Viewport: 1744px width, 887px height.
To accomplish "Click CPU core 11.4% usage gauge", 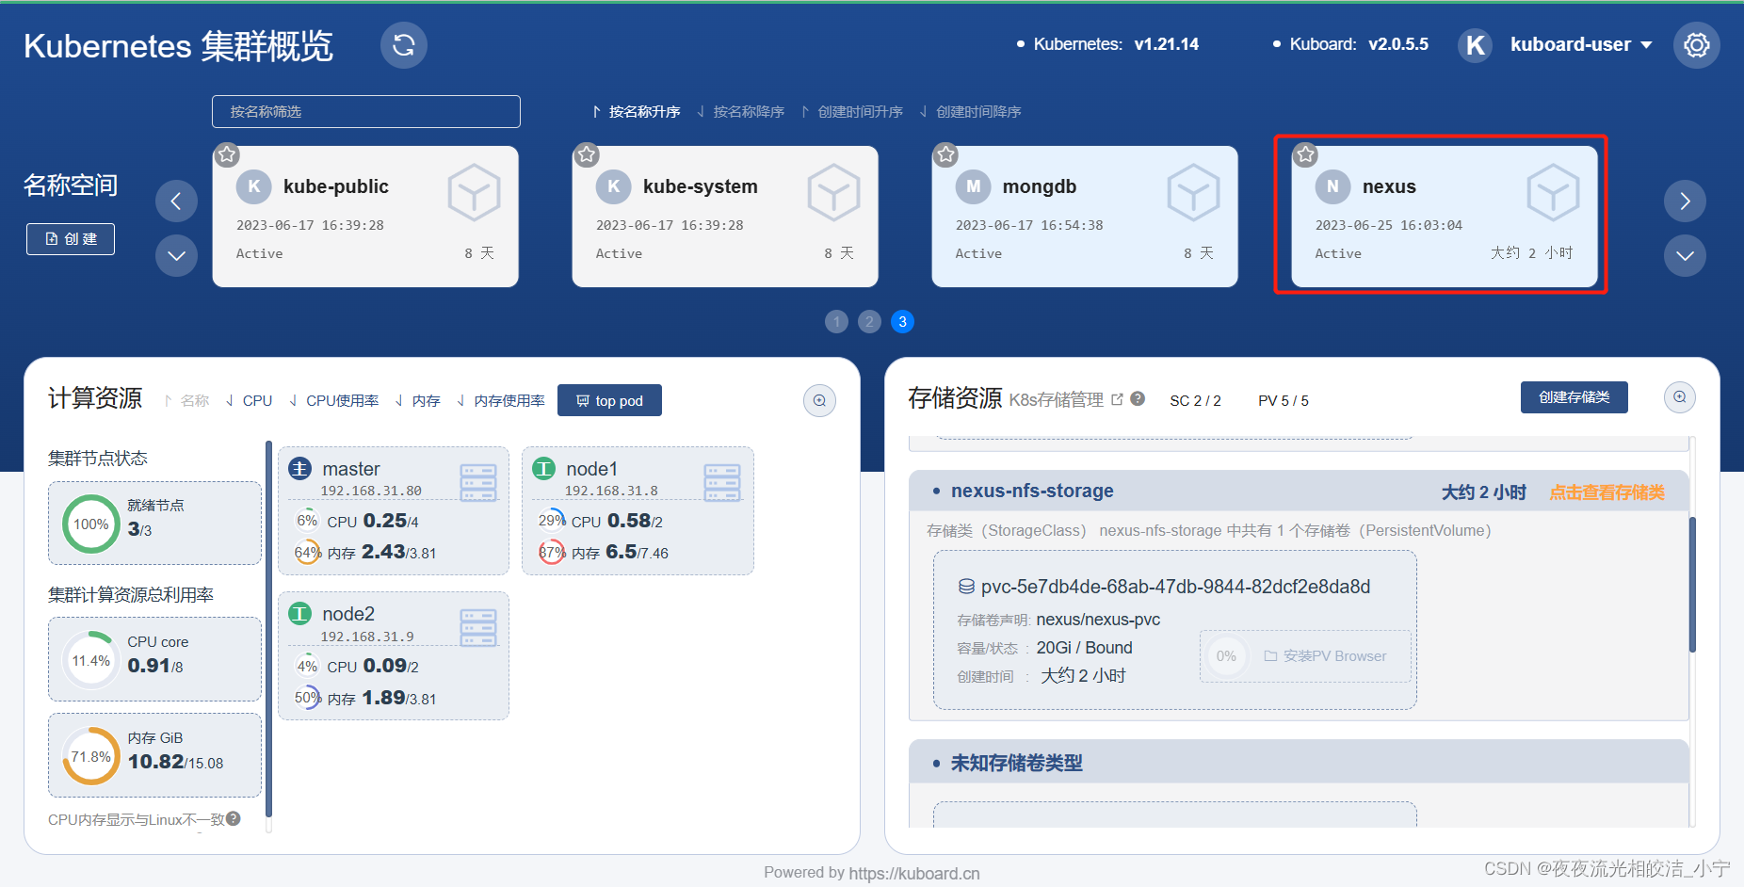I will coord(91,660).
